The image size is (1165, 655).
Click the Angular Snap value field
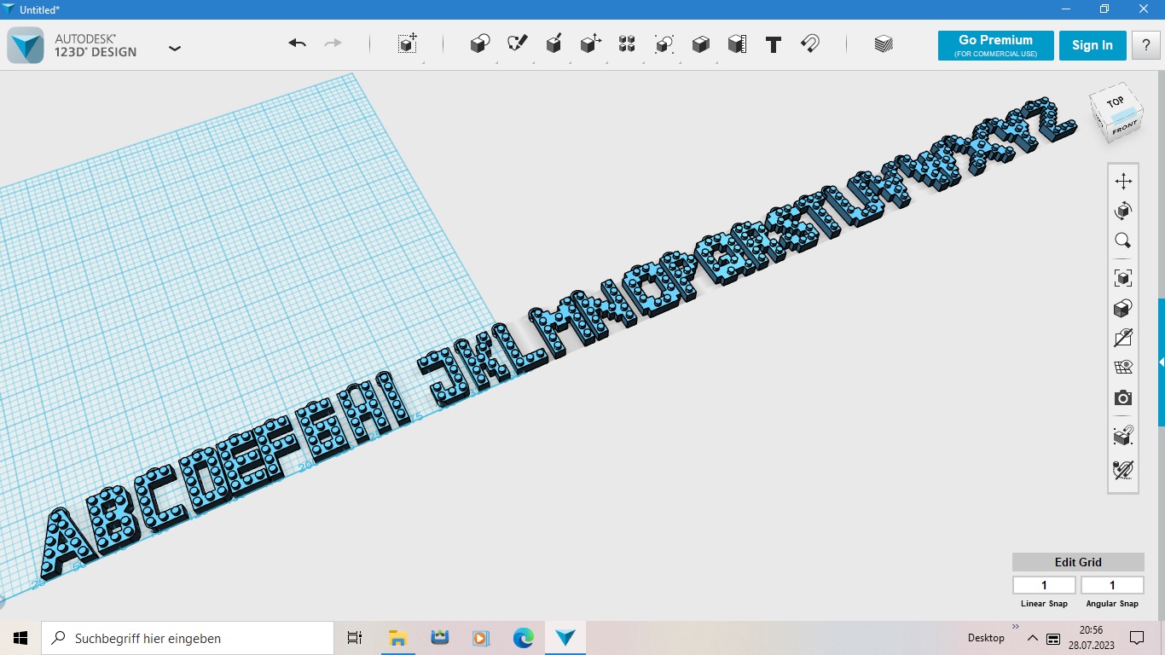pos(1112,585)
